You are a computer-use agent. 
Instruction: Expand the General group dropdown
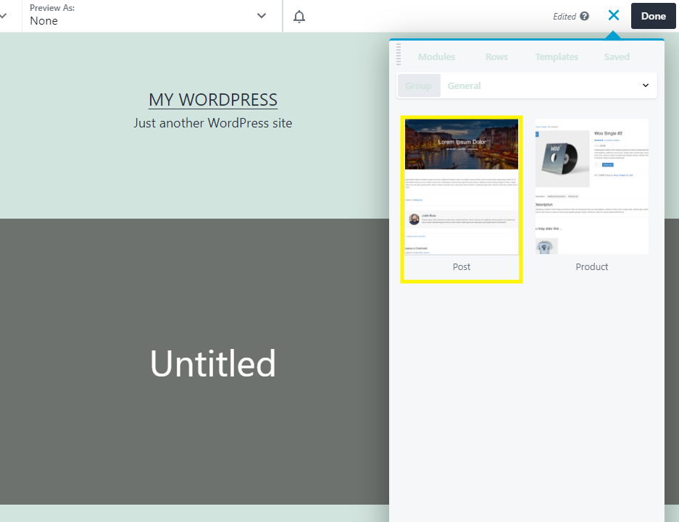pyautogui.click(x=465, y=85)
